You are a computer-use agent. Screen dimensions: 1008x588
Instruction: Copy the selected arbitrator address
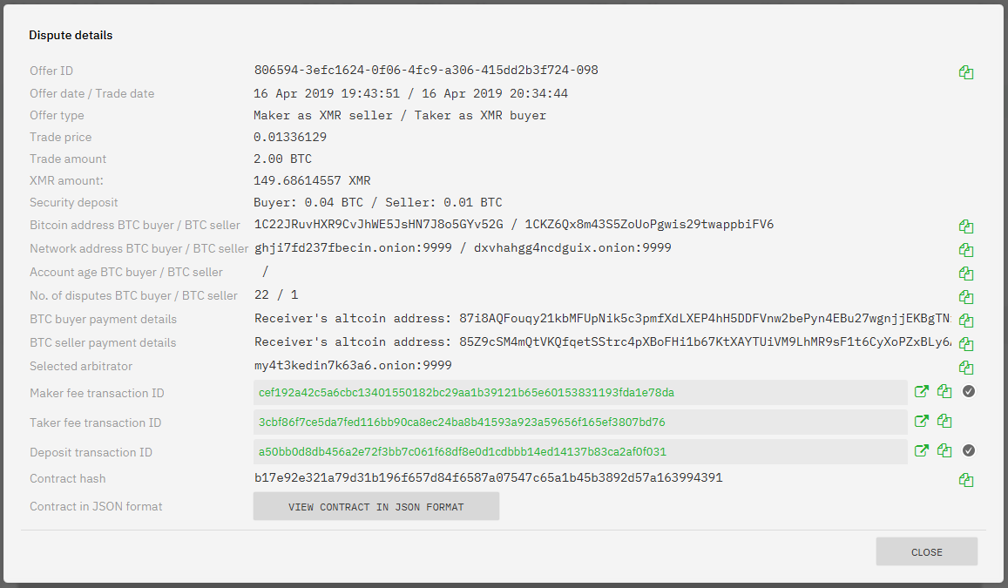tap(965, 368)
